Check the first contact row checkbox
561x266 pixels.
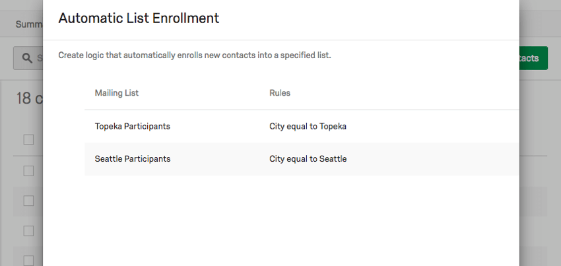(x=28, y=171)
